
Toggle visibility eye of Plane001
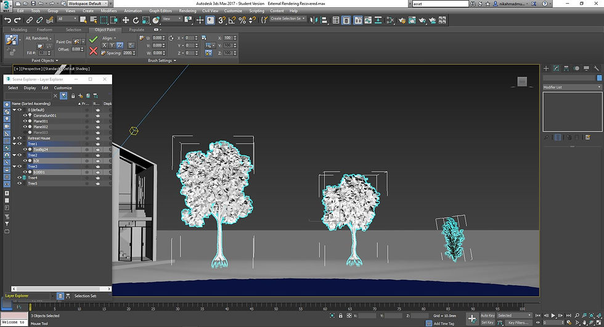point(25,121)
